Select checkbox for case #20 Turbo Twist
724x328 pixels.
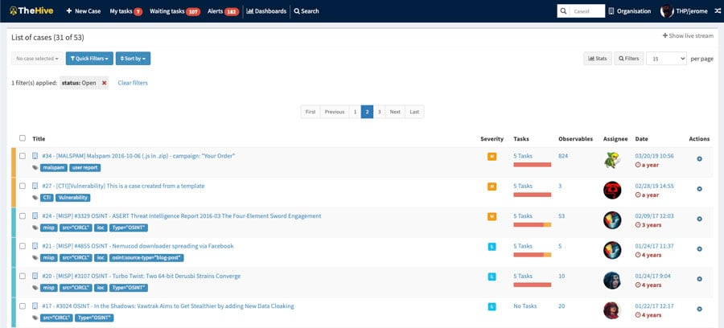[x=23, y=276]
